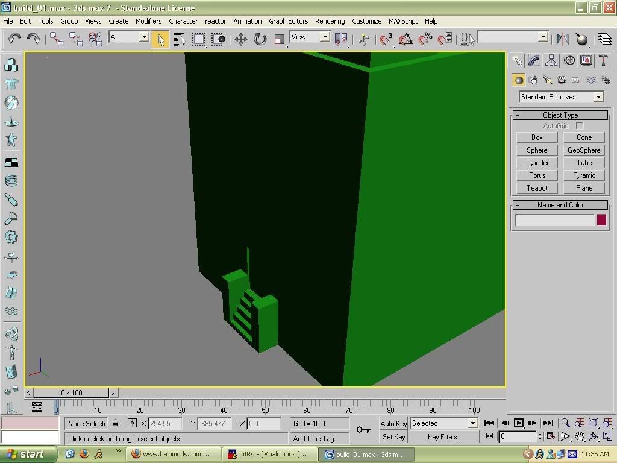This screenshot has height=463, width=617.
Task: Switch to Space Warps creation category
Action: click(x=590, y=80)
